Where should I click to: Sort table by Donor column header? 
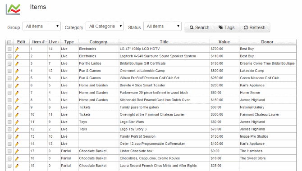(267, 42)
